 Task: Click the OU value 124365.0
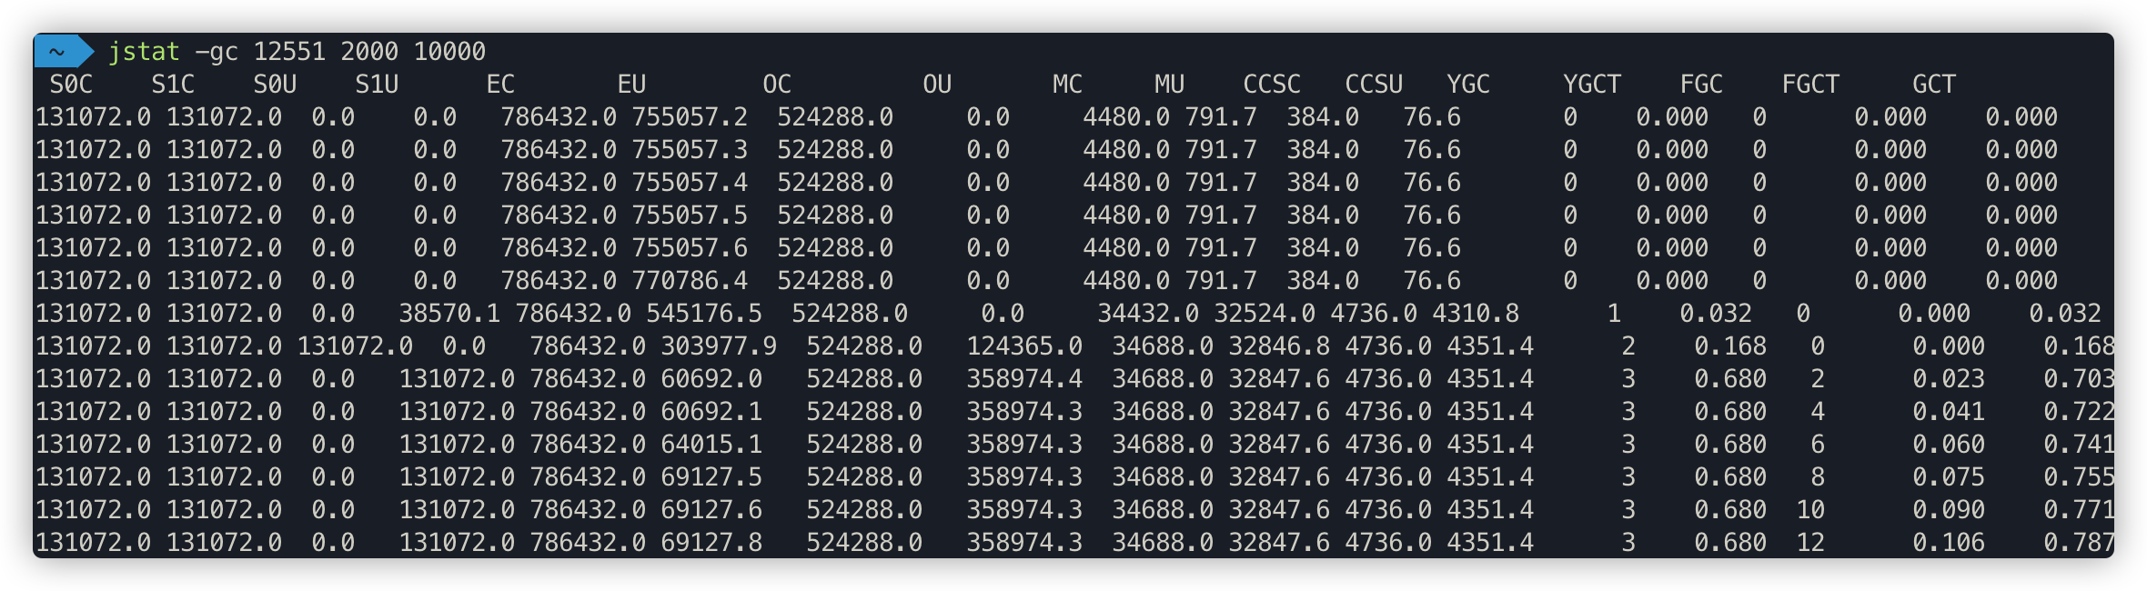[1024, 346]
